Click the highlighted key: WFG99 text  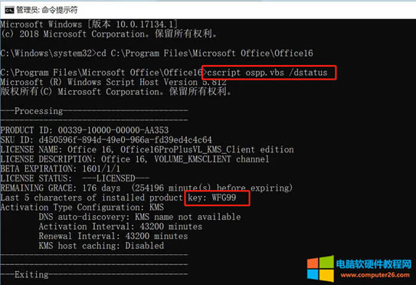point(212,198)
